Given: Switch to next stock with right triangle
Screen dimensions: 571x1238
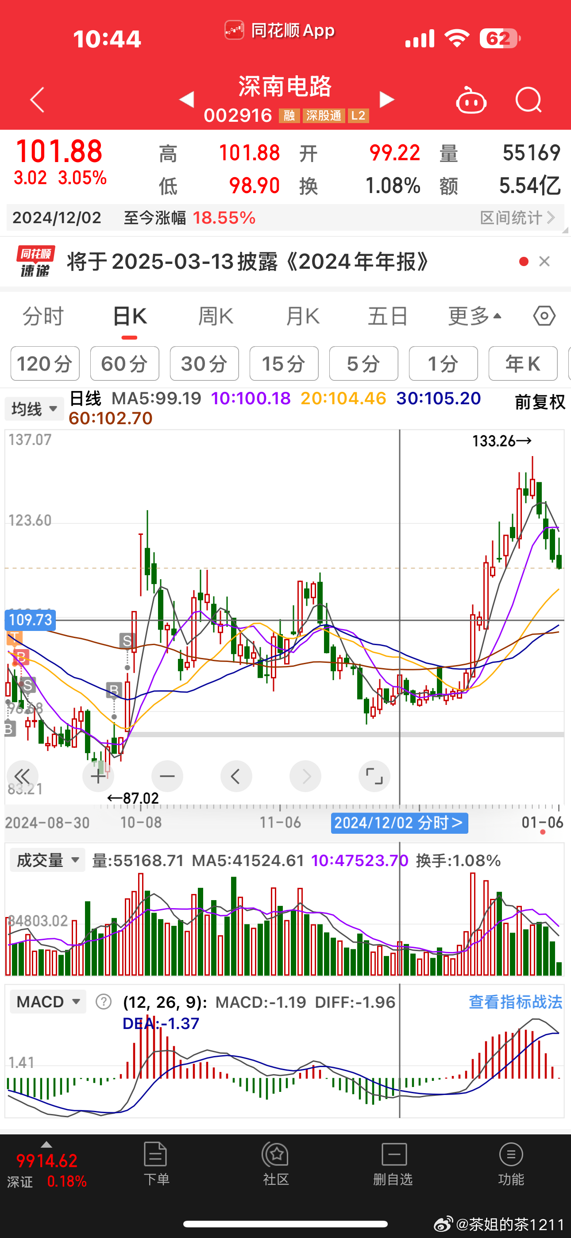Looking at the screenshot, I should click(386, 100).
